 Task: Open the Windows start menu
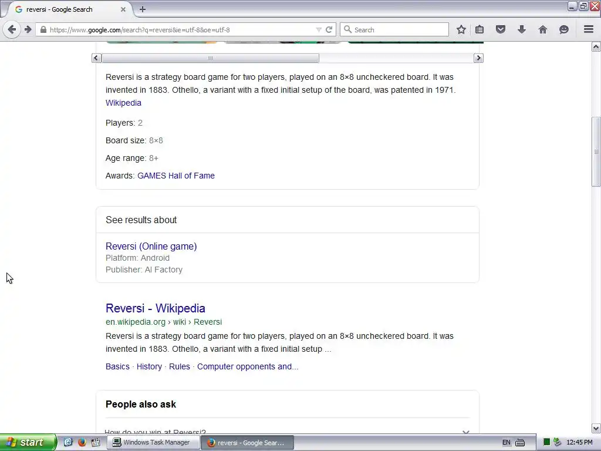pyautogui.click(x=28, y=442)
